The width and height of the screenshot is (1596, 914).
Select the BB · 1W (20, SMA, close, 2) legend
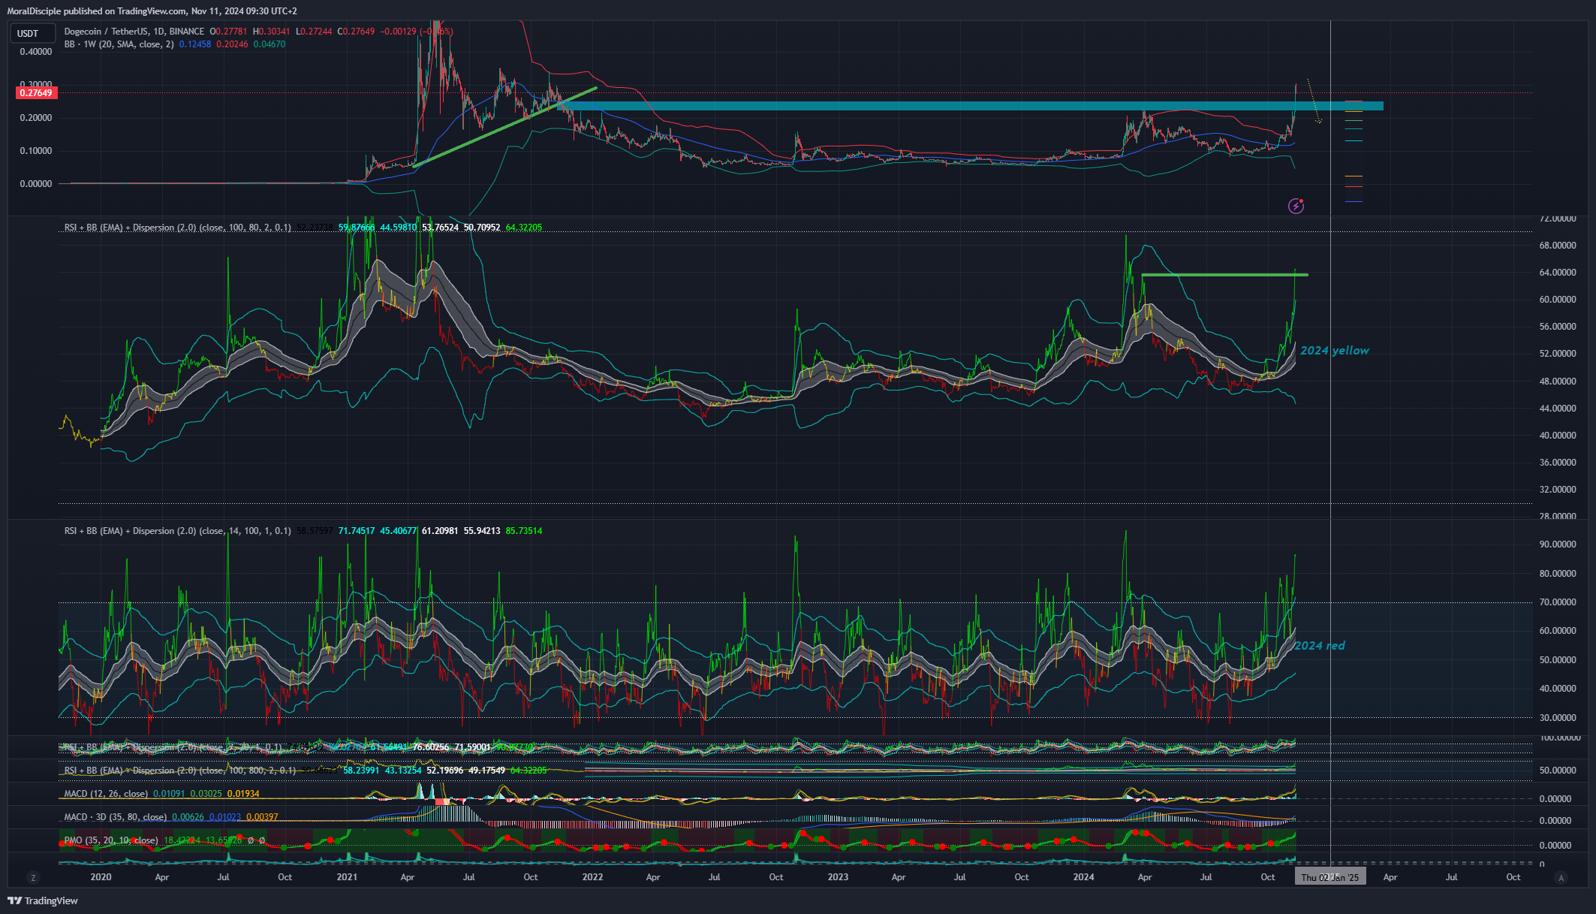[119, 44]
